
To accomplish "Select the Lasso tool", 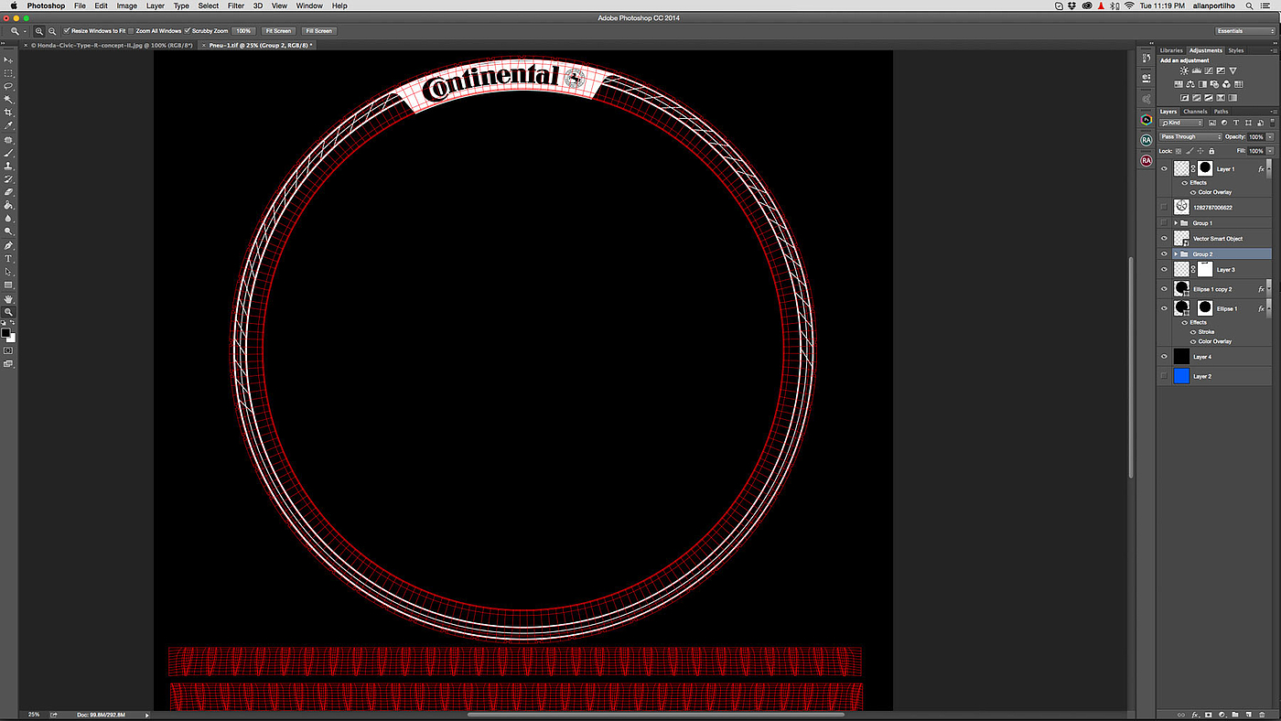I will pos(9,86).
